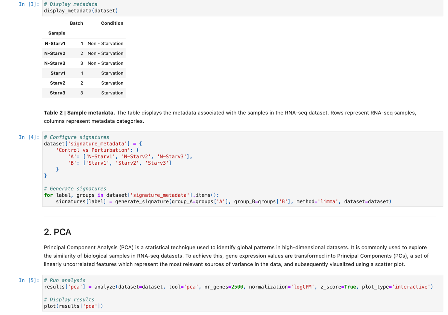
Task: Select the N-Starv1 table row label
Action: coord(55,44)
